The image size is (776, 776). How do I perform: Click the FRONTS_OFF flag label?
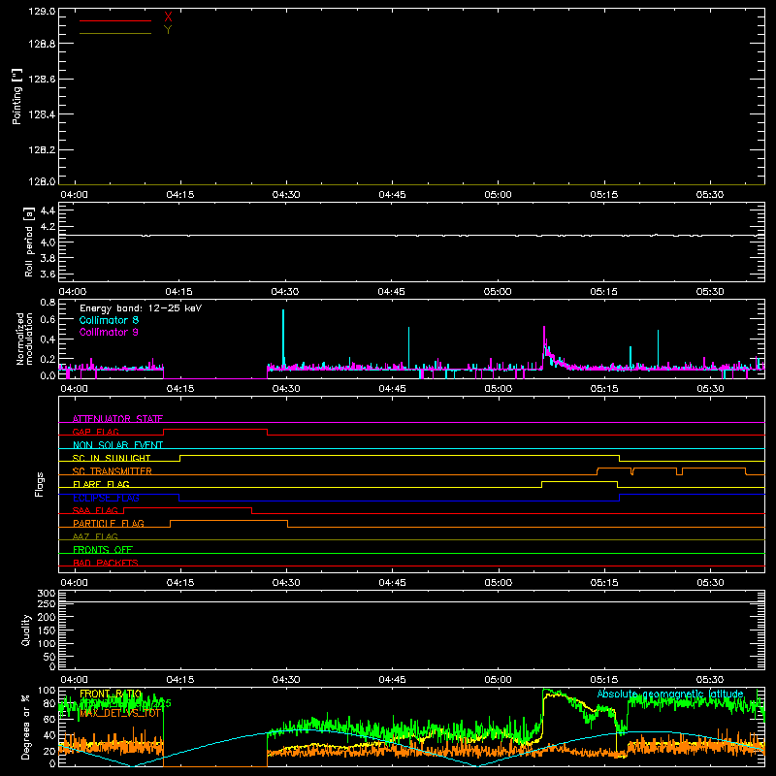(x=103, y=549)
